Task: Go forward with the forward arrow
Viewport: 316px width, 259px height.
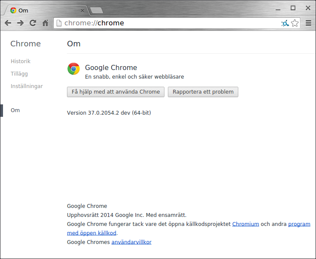Action: pyautogui.click(x=20, y=23)
